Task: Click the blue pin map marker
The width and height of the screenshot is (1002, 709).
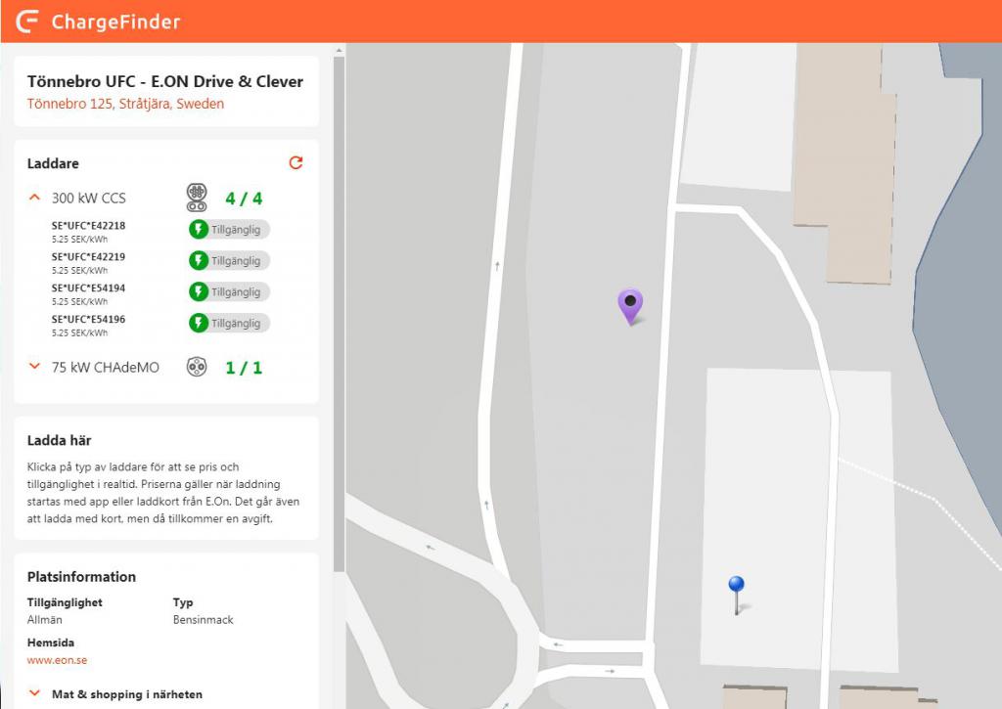Action: click(736, 595)
